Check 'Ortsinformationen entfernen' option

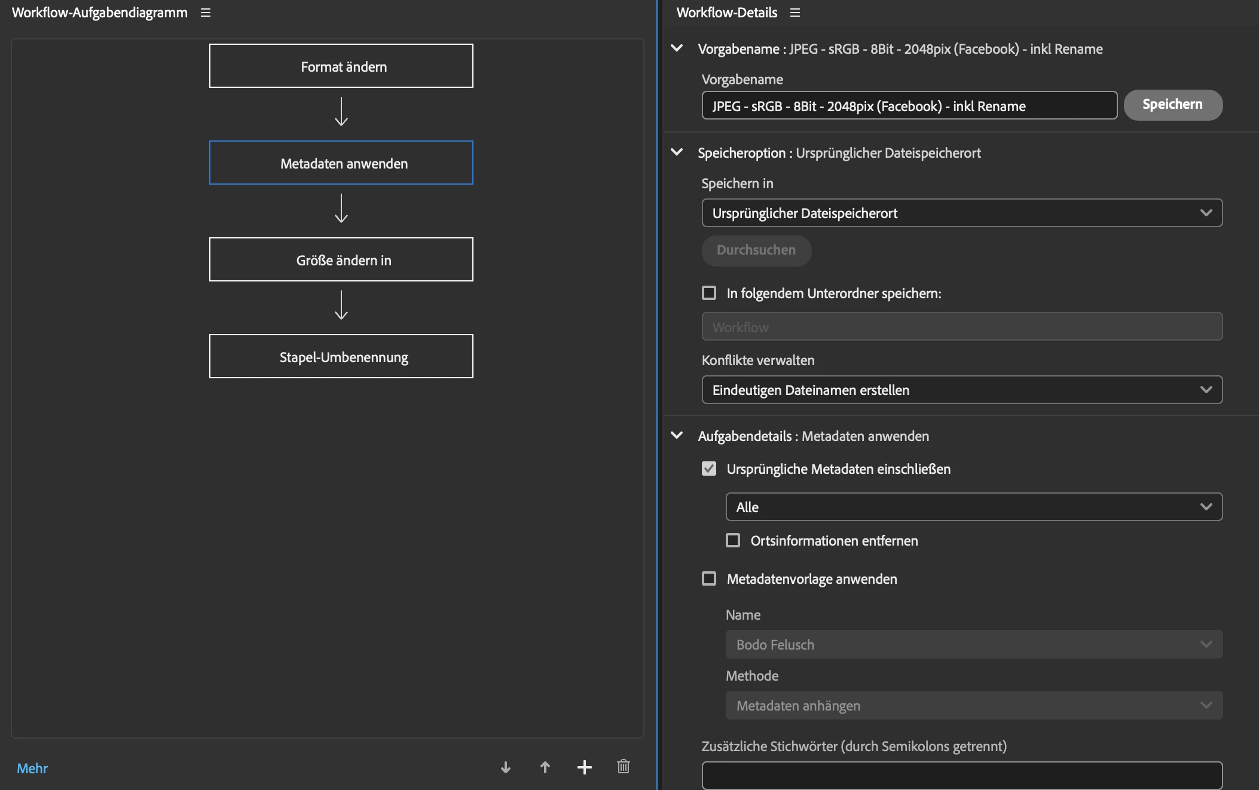733,540
